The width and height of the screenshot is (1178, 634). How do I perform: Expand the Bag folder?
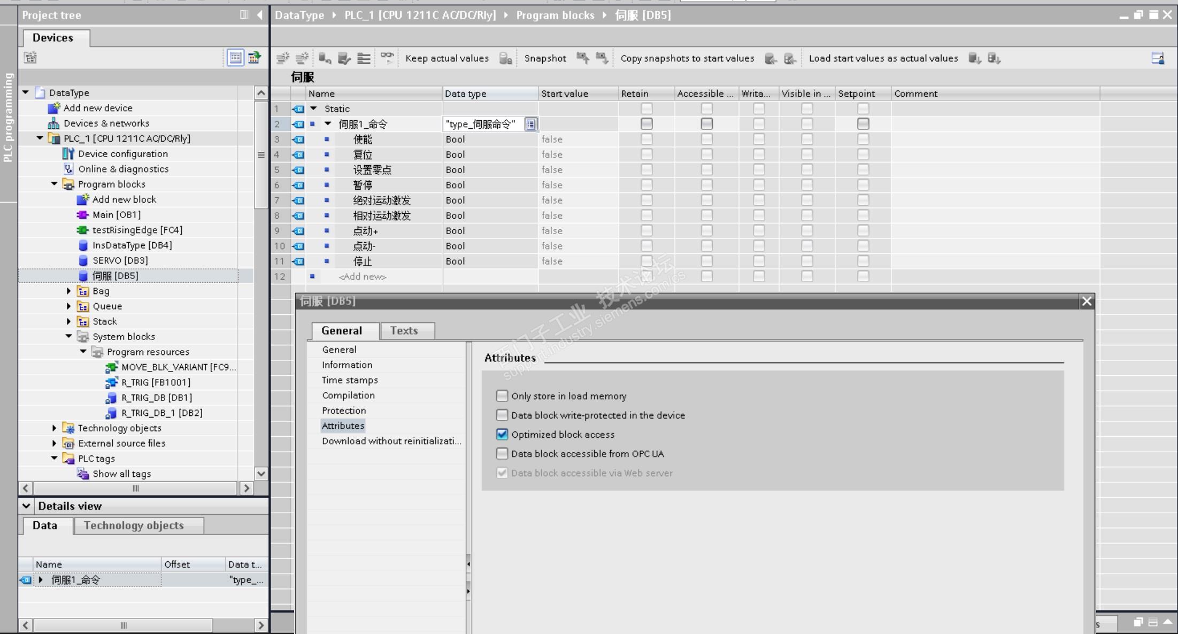coord(68,291)
